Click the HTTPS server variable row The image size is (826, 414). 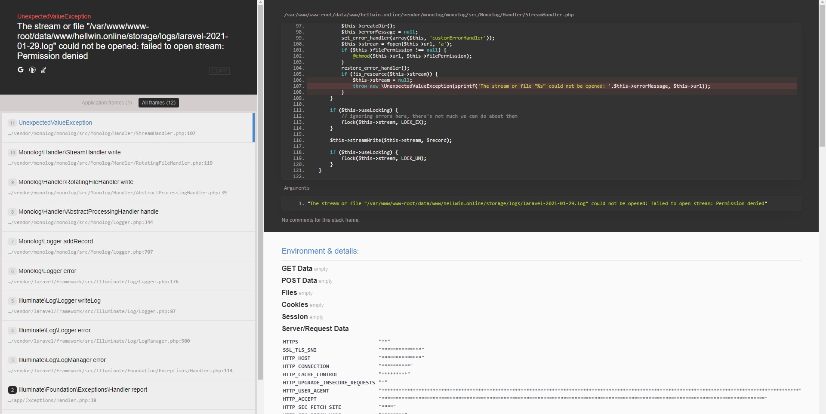542,342
